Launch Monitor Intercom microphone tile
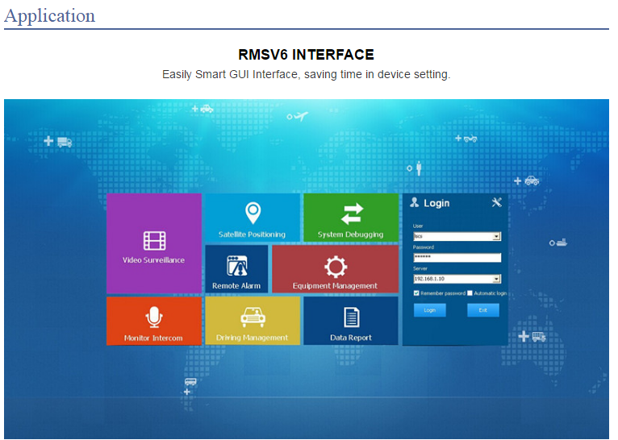 point(154,321)
